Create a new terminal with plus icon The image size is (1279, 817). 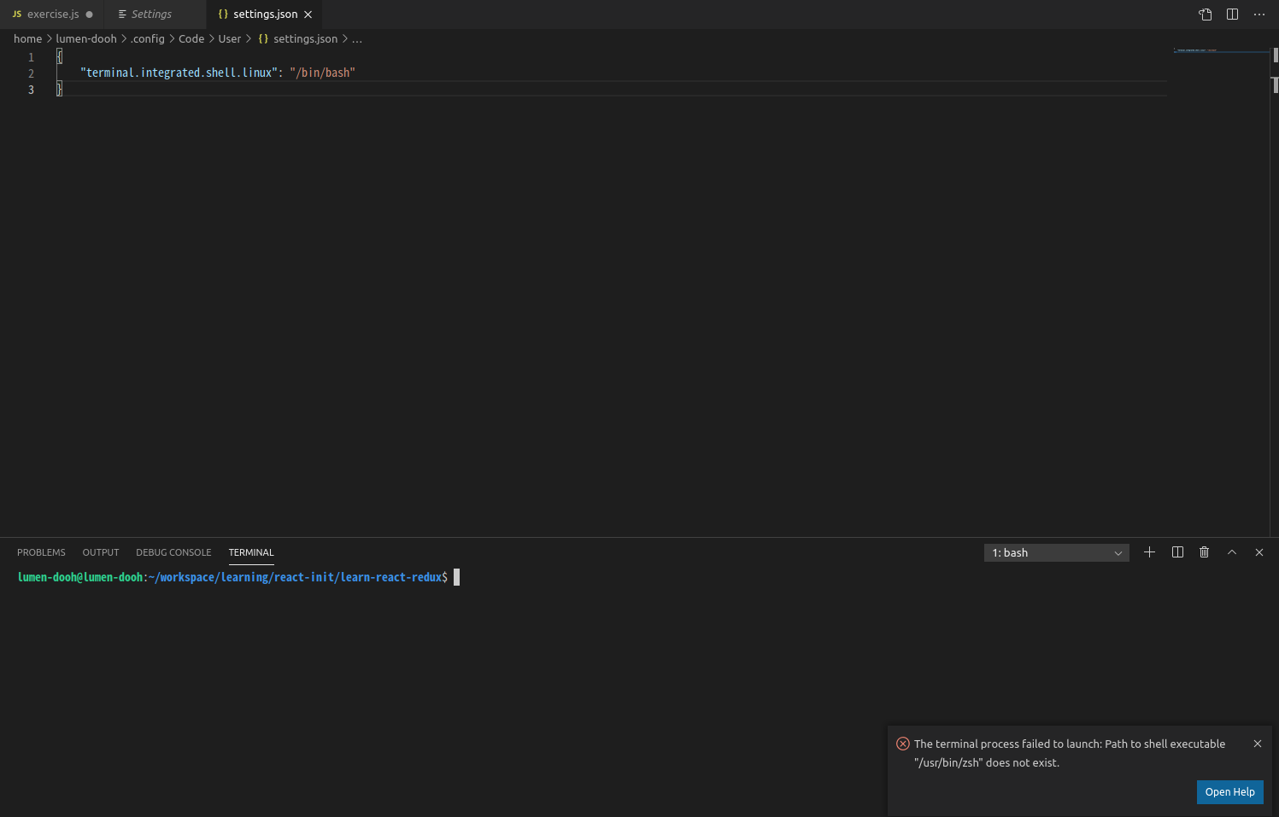point(1149,552)
